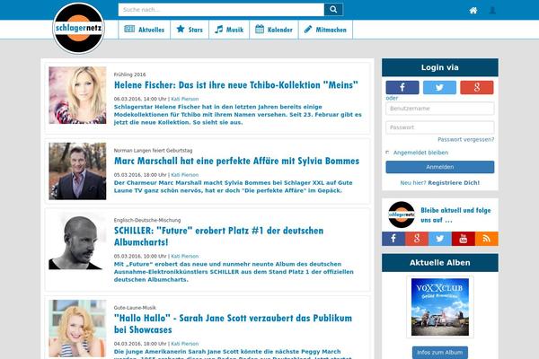Click the Marc Marshall article photo
The image size is (539, 359).
pos(77,171)
